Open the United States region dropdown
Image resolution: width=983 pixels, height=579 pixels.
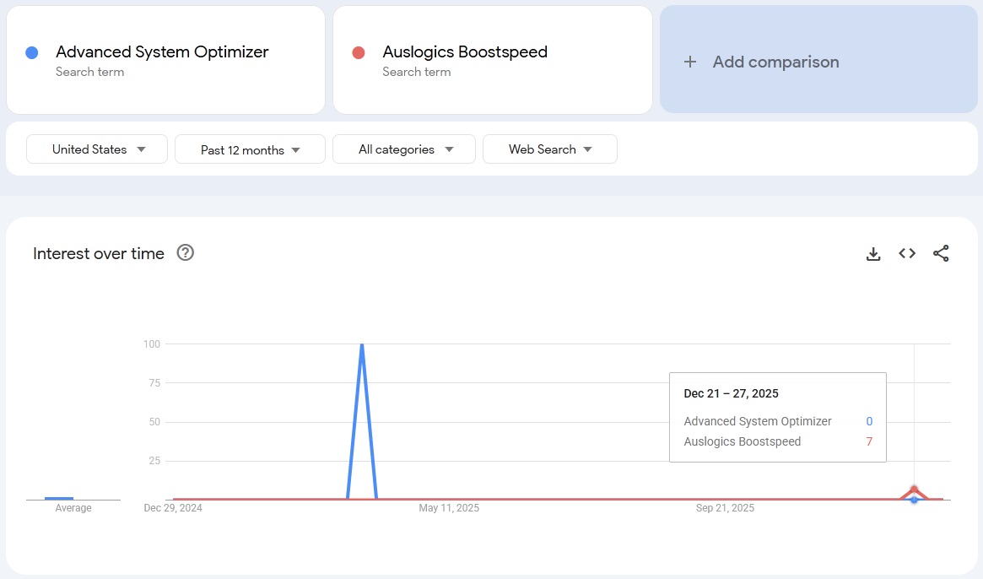pos(95,149)
